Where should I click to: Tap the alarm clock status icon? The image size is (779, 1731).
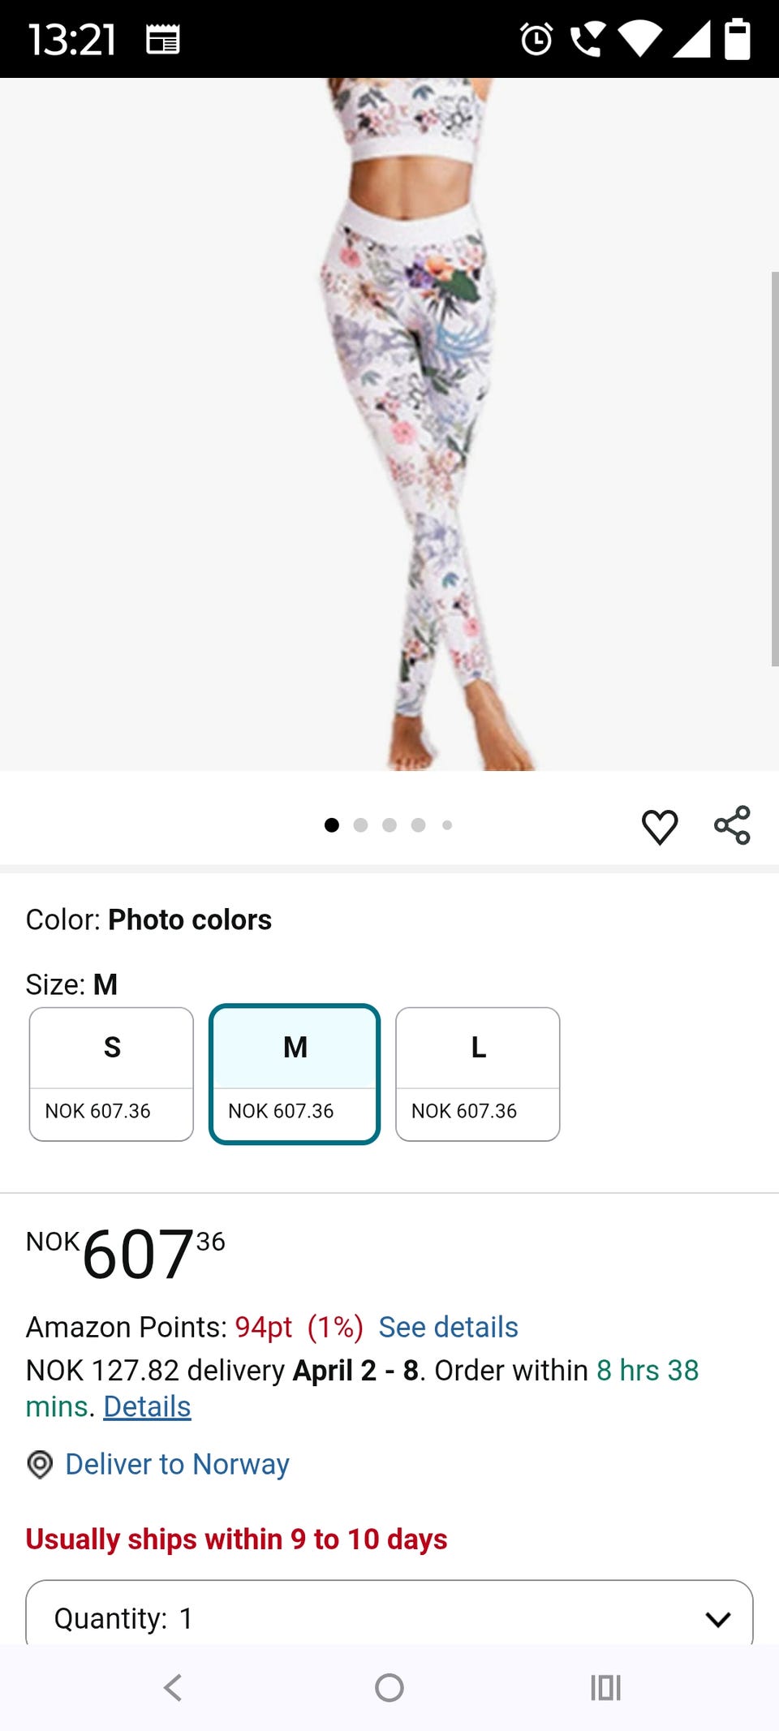[536, 39]
